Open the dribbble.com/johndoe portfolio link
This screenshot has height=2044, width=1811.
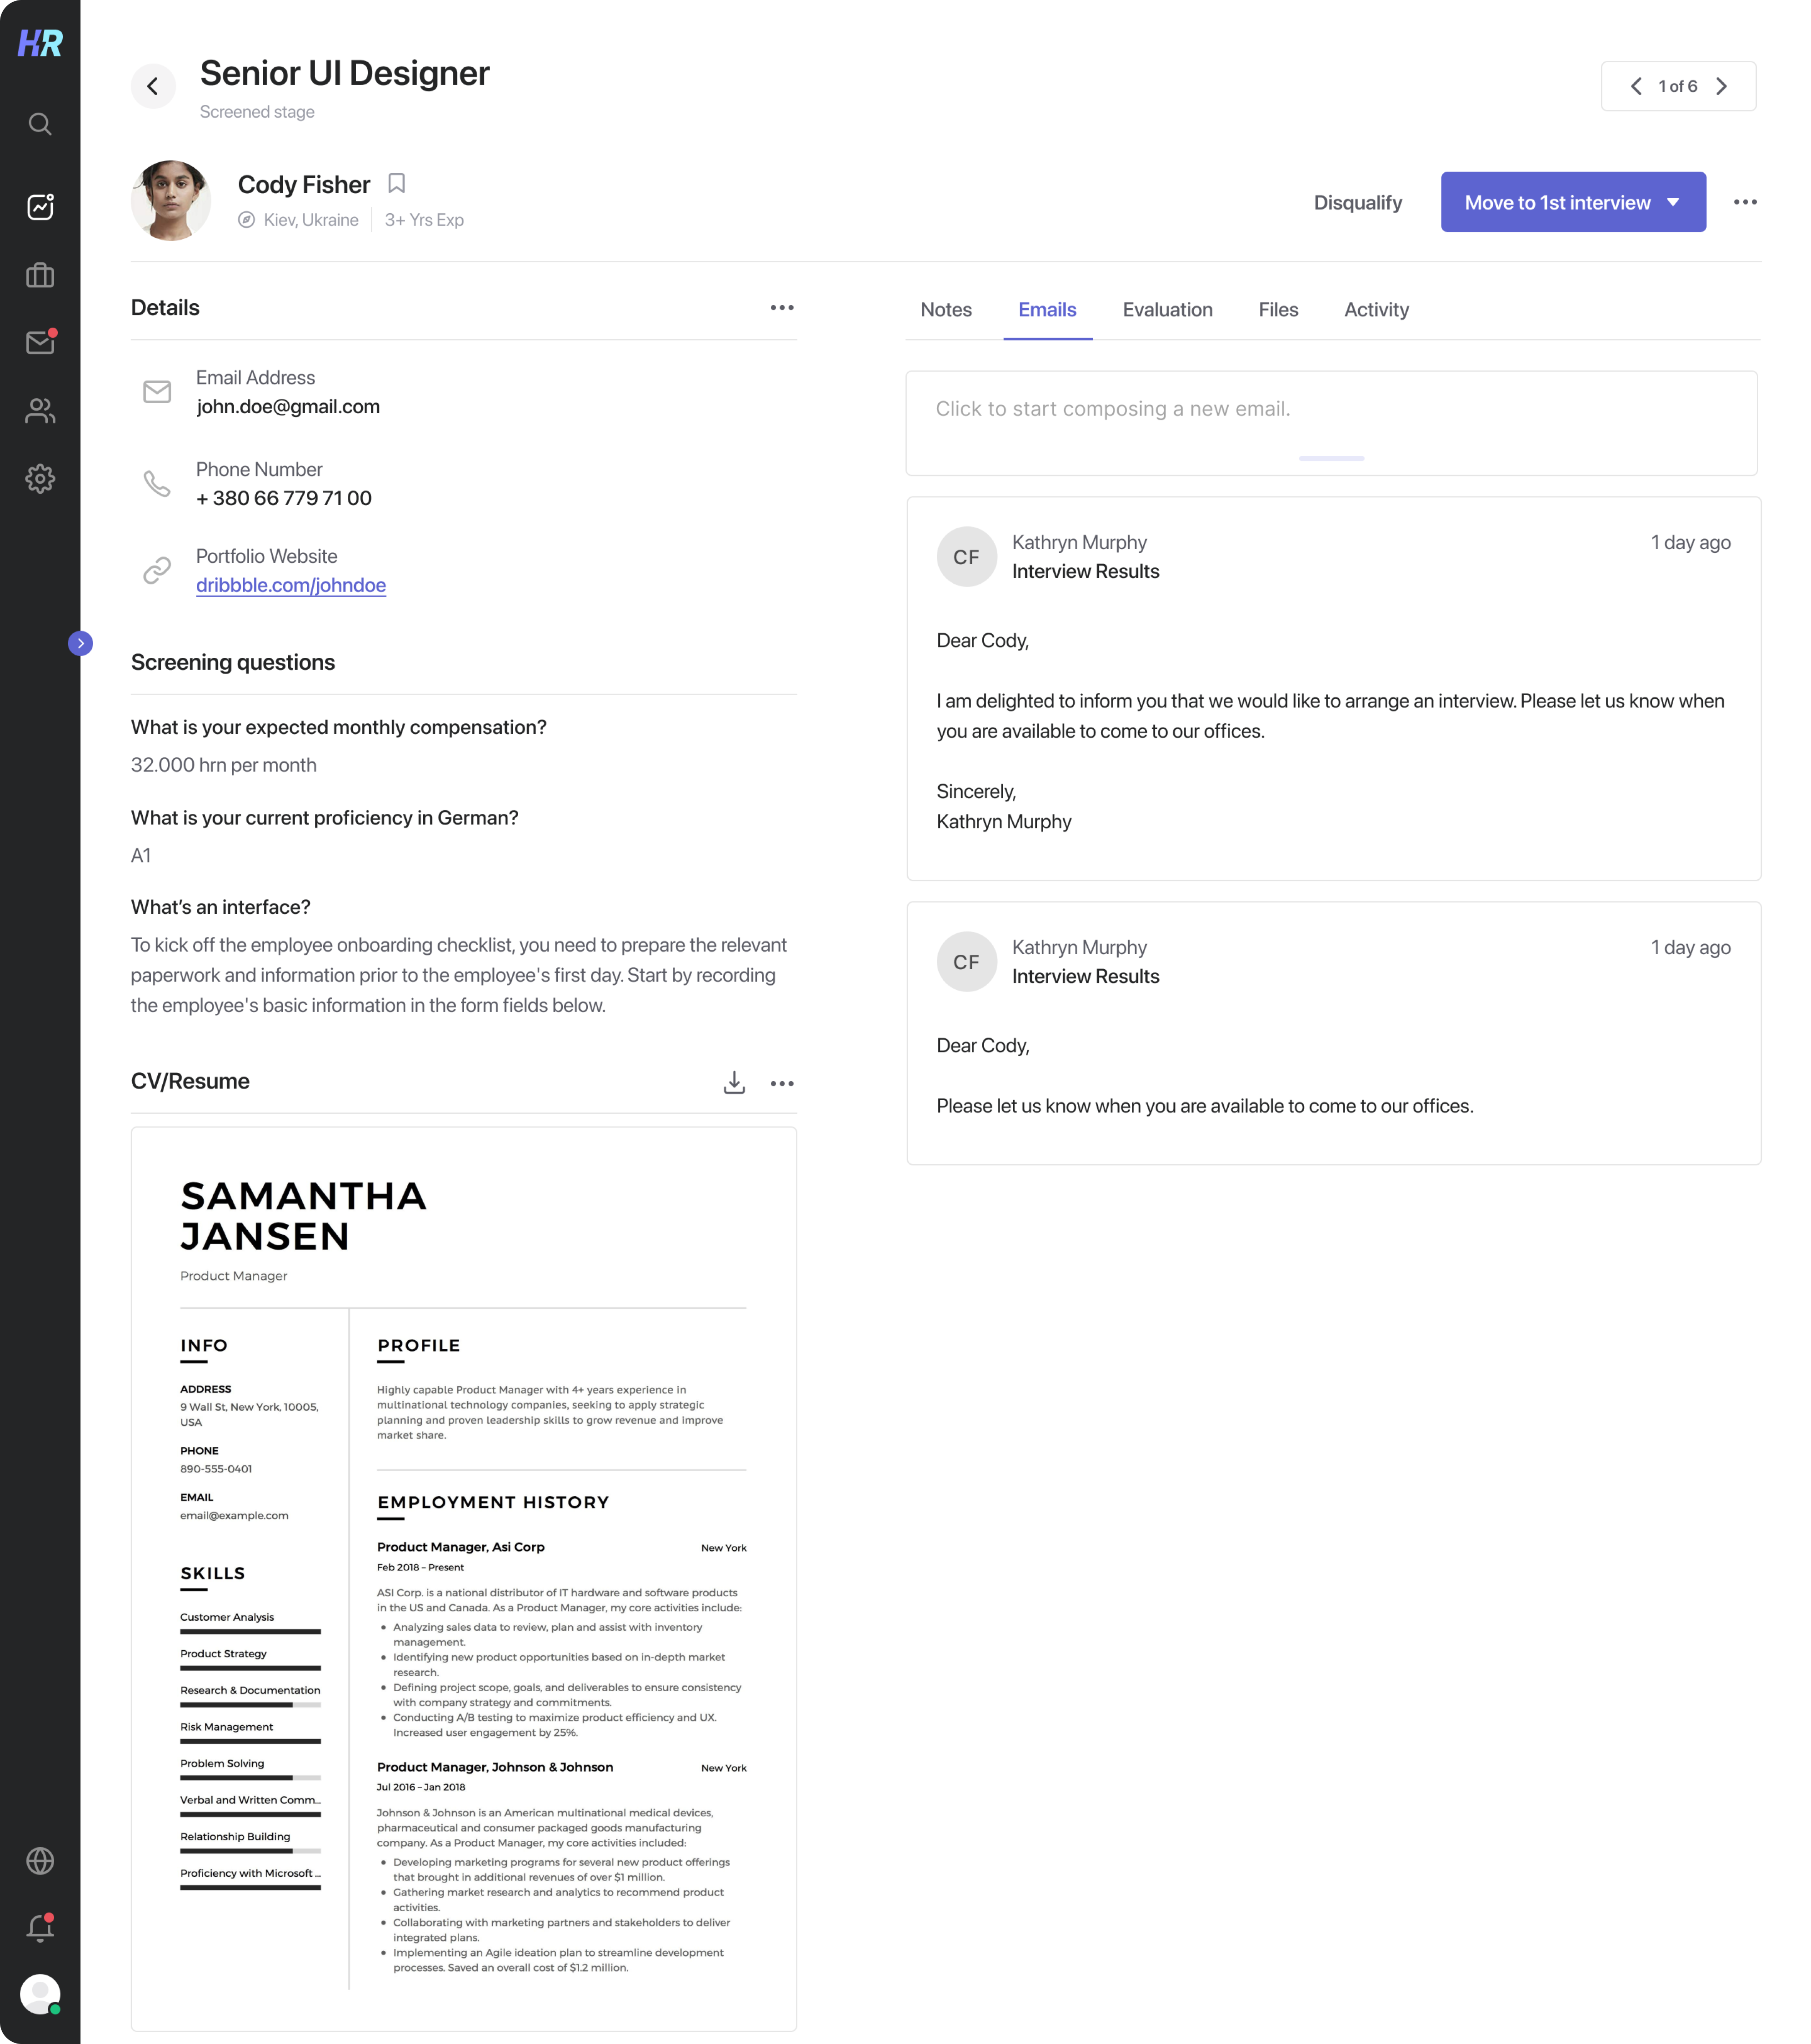pos(291,585)
